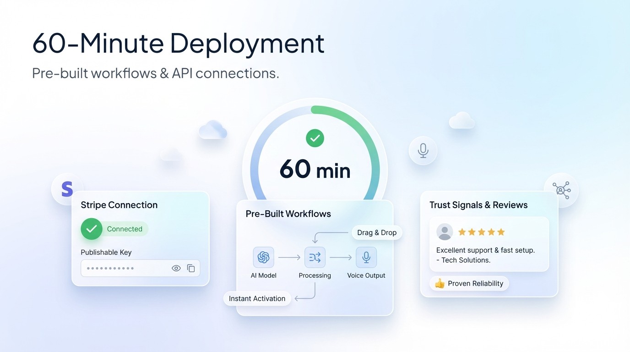This screenshot has height=352, width=630.
Task: Copy the Publishable Key
Action: [x=192, y=268]
